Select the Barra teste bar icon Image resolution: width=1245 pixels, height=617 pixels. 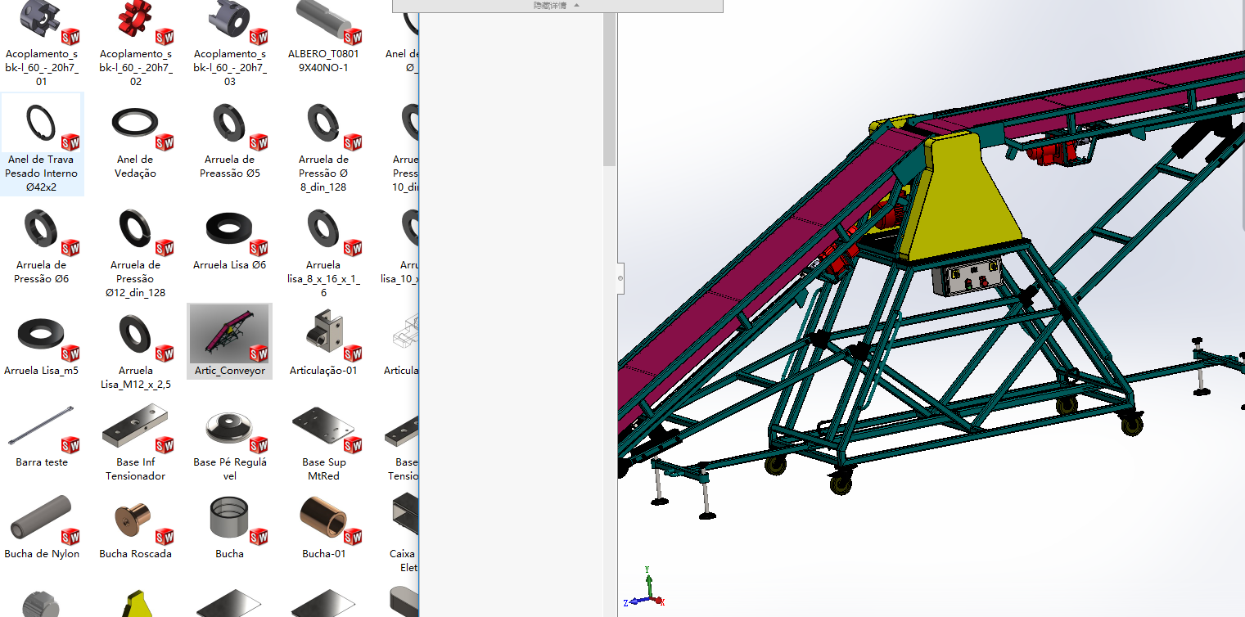click(x=42, y=427)
